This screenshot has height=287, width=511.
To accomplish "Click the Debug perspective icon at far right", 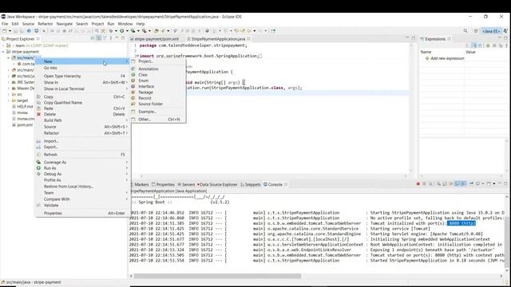I will pos(505,31).
